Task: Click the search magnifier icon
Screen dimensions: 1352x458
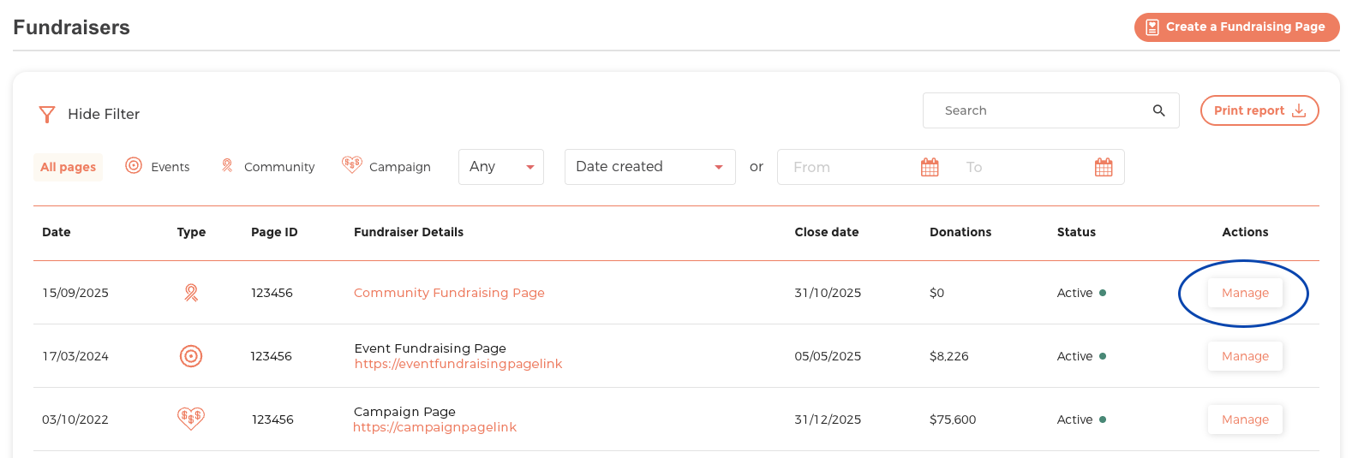Action: pos(1158,110)
